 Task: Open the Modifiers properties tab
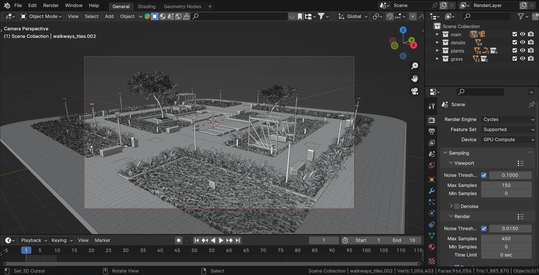(432, 191)
